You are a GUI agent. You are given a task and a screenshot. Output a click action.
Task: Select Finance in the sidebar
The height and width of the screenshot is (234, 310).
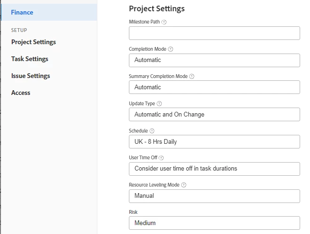(x=22, y=12)
